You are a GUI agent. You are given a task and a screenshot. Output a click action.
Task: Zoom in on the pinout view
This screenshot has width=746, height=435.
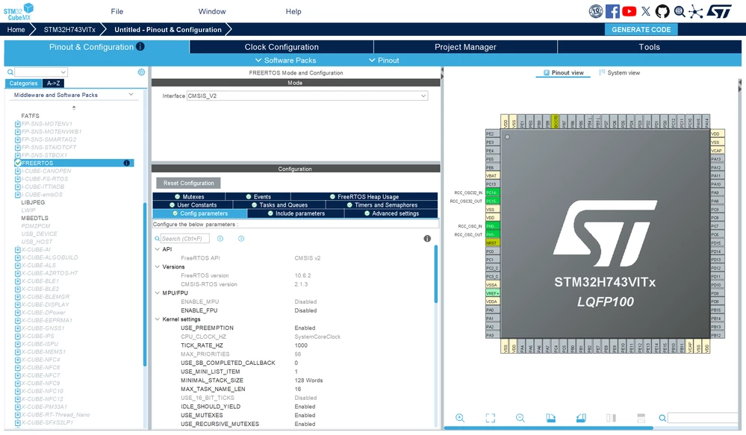tap(460, 418)
